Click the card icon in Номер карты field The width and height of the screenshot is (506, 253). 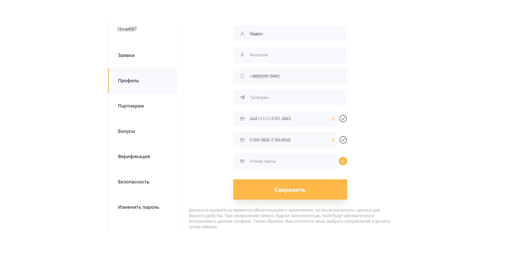pyautogui.click(x=242, y=161)
